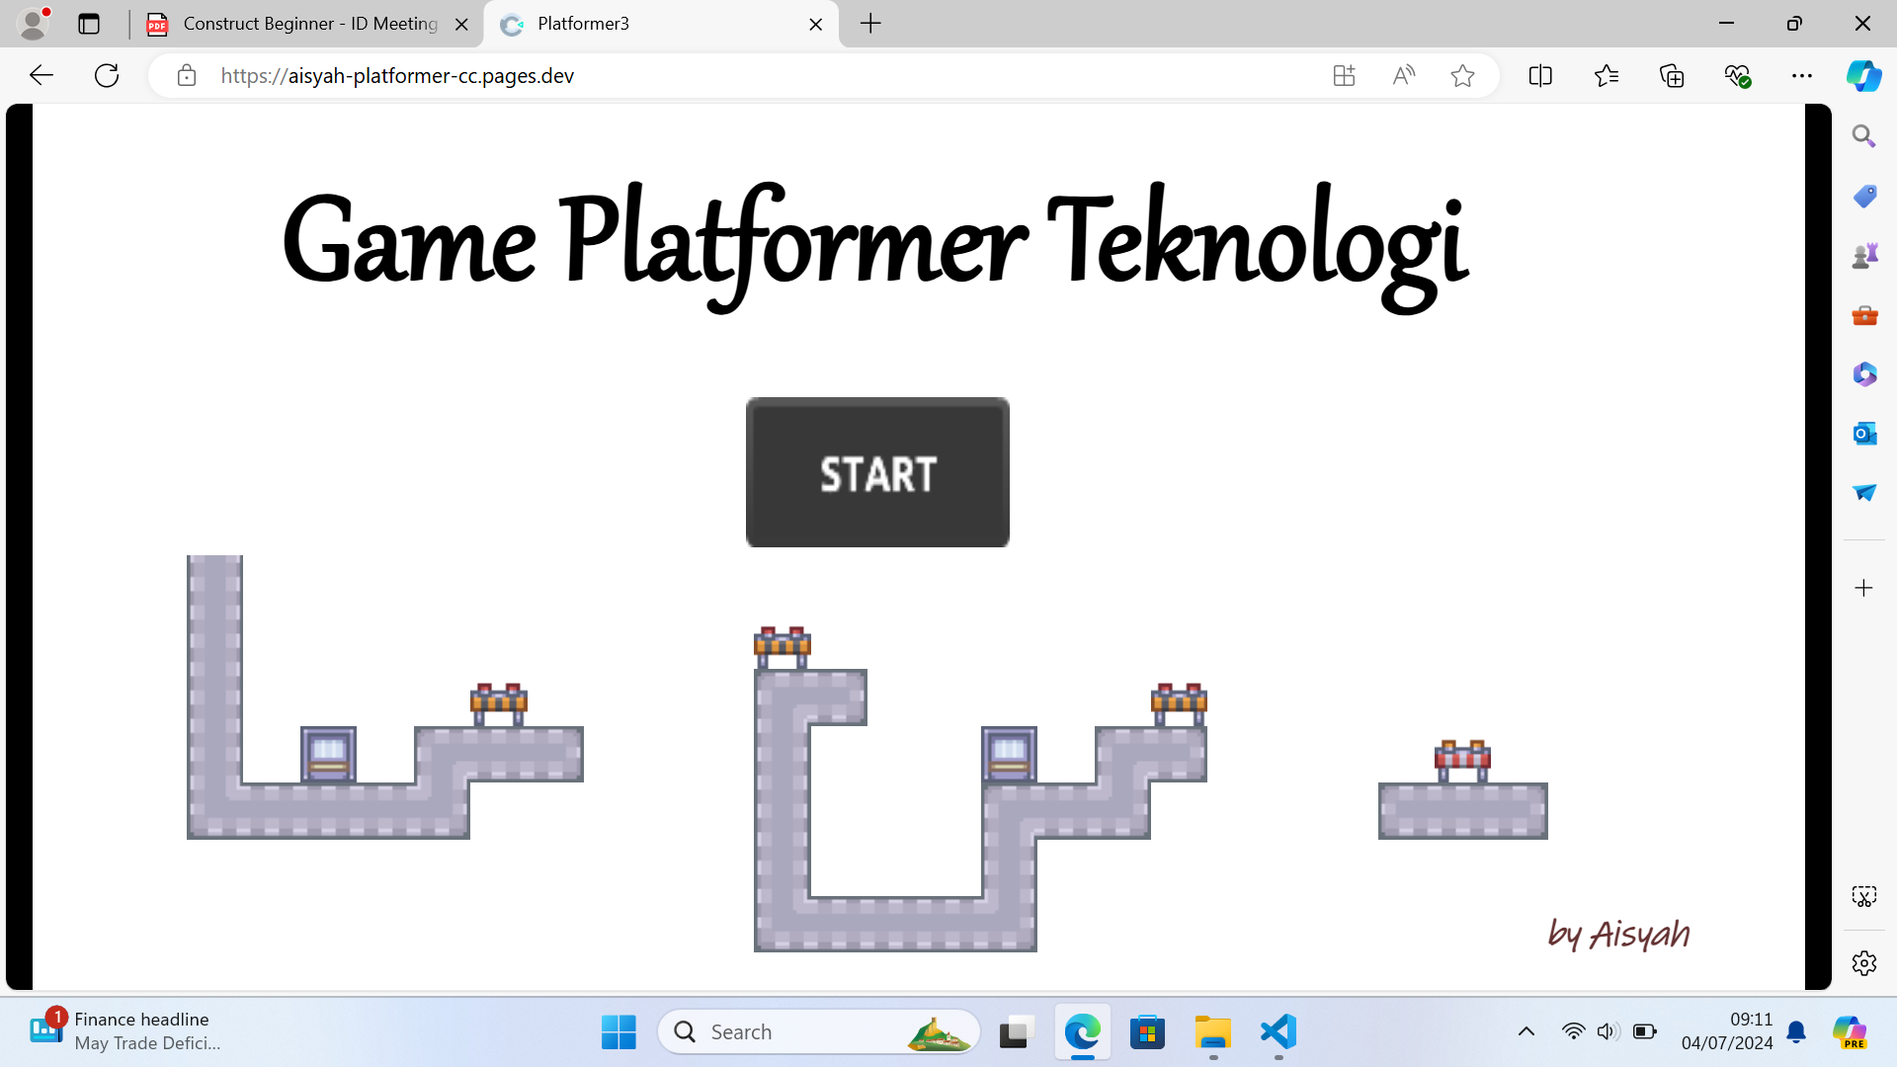Click the browser refresh icon
The height and width of the screenshot is (1067, 1897).
(106, 75)
